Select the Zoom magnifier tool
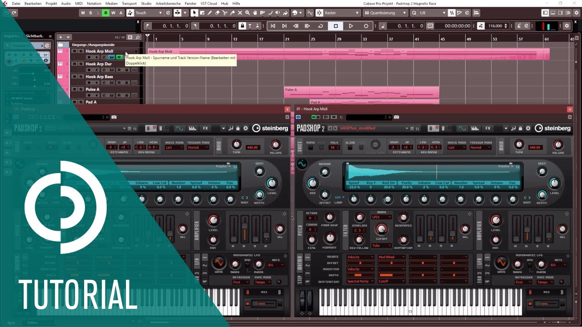 [x=247, y=13]
